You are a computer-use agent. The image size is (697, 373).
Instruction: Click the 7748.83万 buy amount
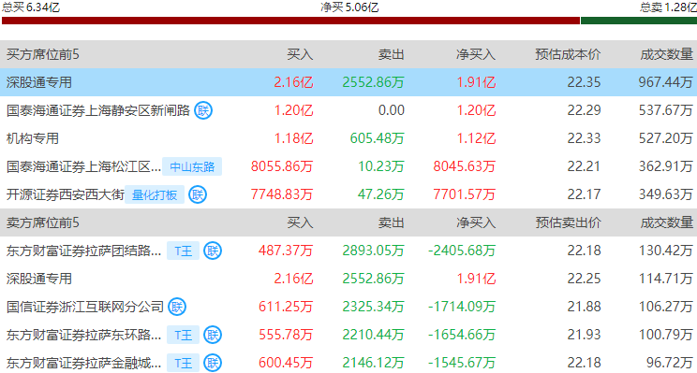coord(282,194)
